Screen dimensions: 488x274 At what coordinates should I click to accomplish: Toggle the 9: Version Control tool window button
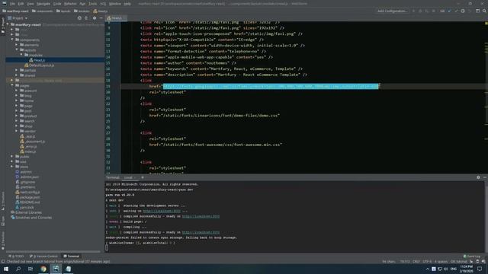(x=43, y=256)
